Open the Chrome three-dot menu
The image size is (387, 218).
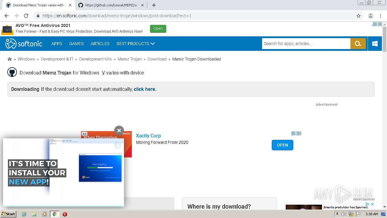381,16
